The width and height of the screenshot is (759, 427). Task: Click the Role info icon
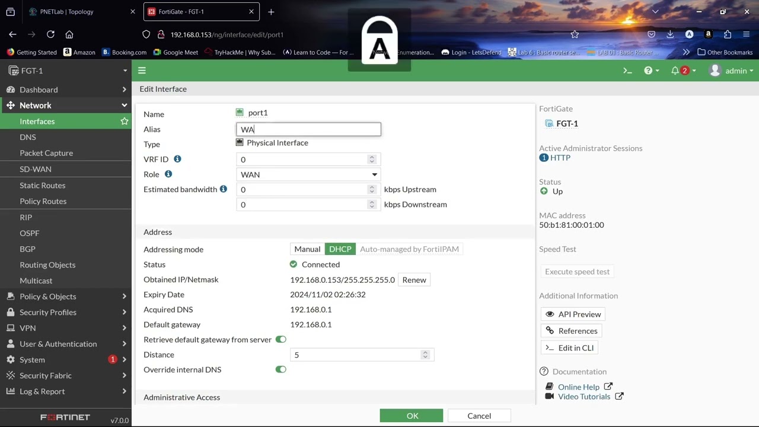pos(168,174)
